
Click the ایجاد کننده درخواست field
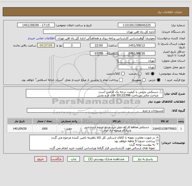coord(105,38)
